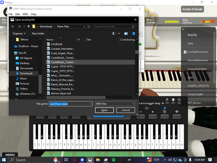Toggle the preview pane
The image size is (217, 163).
tap(126, 33)
